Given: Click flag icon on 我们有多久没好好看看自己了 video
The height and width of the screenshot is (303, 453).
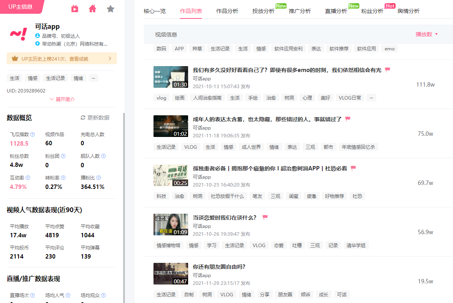Looking at the screenshot, I should point(387,70).
